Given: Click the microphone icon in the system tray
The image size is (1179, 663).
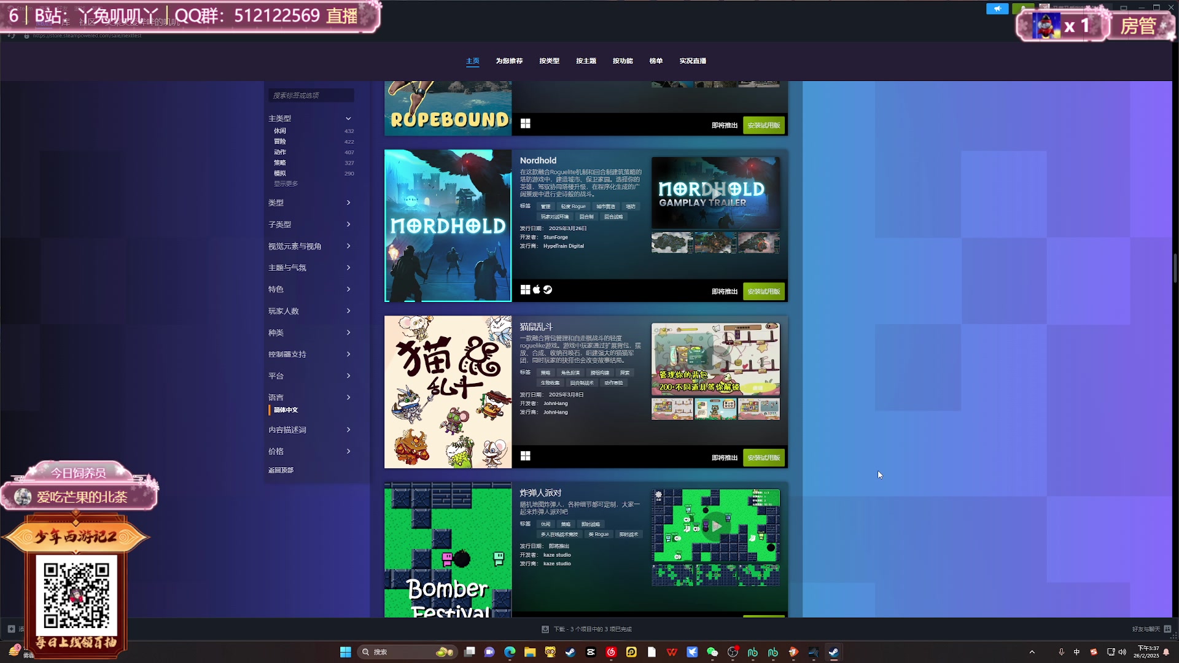Looking at the screenshot, I should pos(1061,652).
